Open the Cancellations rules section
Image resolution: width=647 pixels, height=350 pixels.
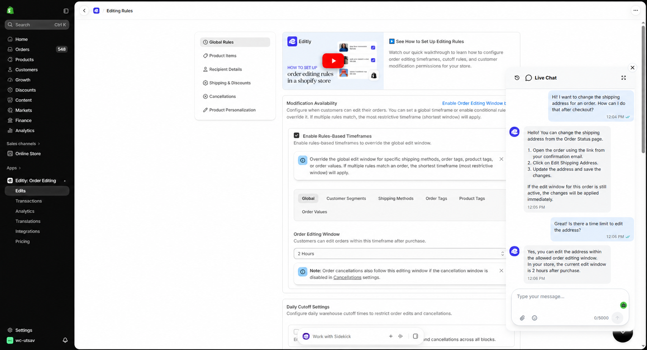click(x=235, y=96)
